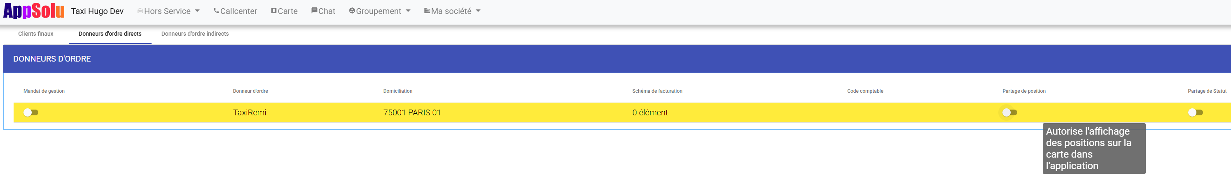
Task: Click the TaxiRemi name in the row
Action: [x=250, y=112]
